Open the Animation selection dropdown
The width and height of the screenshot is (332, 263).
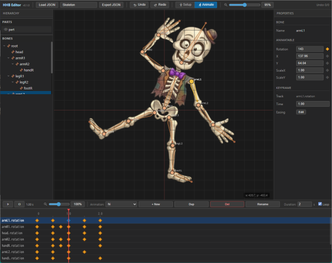tap(121, 204)
